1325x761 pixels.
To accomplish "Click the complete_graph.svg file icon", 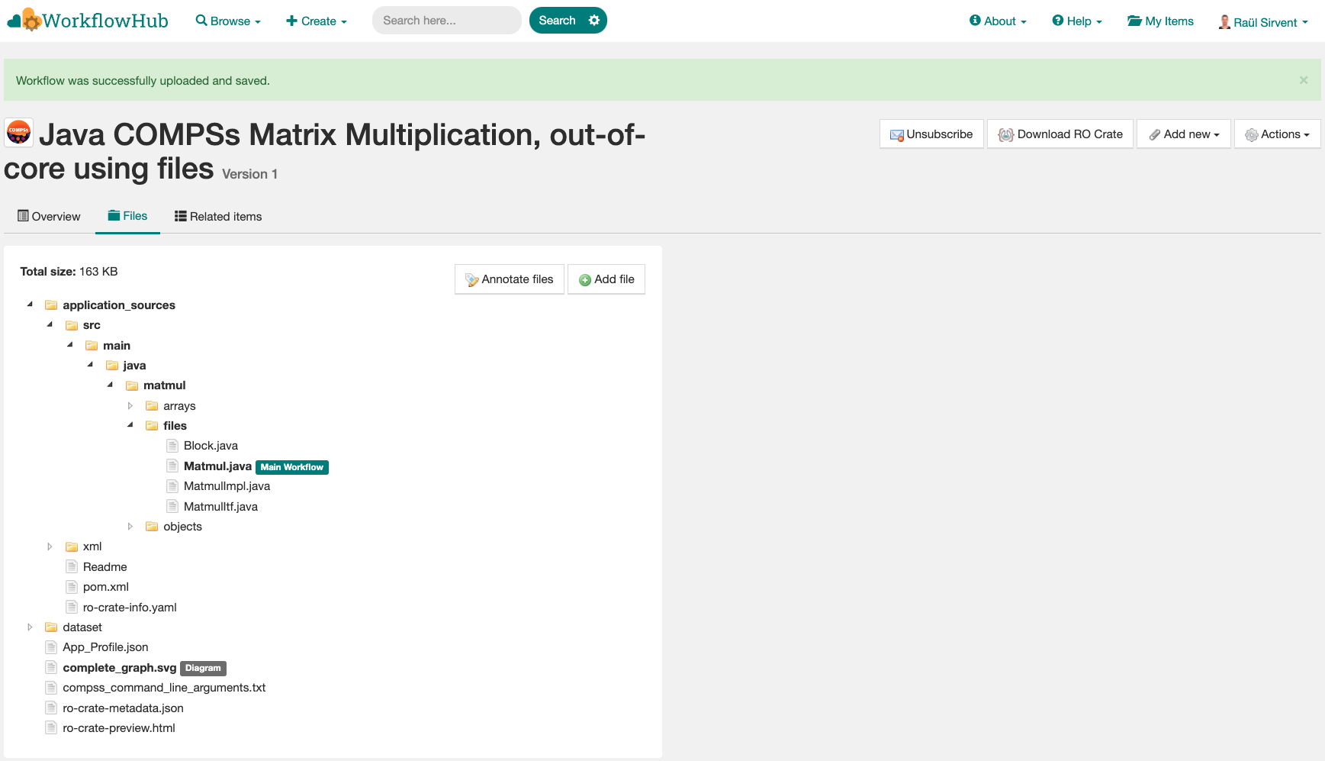I will (51, 667).
